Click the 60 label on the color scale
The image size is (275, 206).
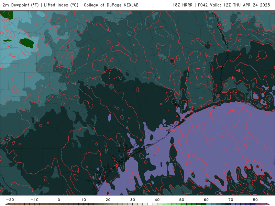[206, 200]
